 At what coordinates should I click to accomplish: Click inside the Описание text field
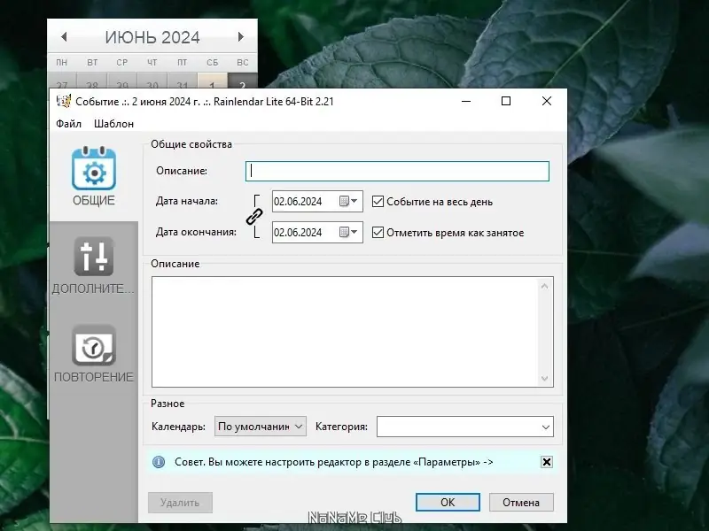click(x=396, y=170)
